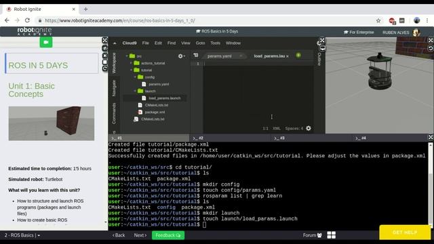
Task: Open the Window menu in the IDE
Action: tap(233, 43)
